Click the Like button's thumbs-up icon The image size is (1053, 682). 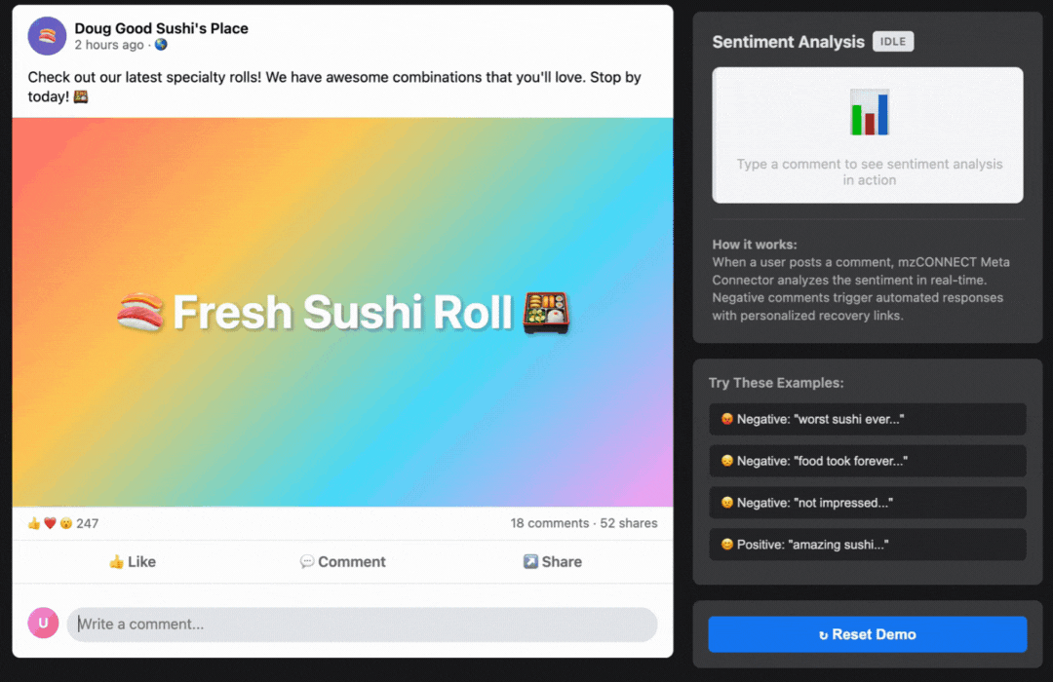pyautogui.click(x=114, y=561)
